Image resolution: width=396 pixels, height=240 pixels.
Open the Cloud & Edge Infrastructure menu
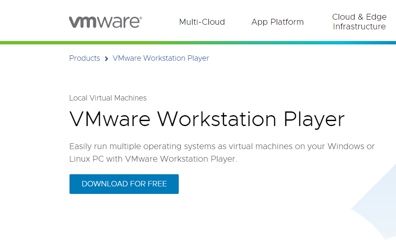tap(359, 22)
